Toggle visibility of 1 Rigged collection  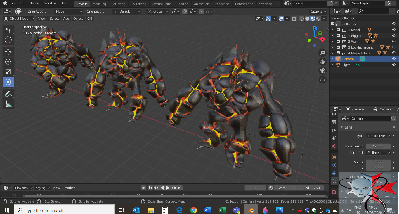[x=394, y=36]
